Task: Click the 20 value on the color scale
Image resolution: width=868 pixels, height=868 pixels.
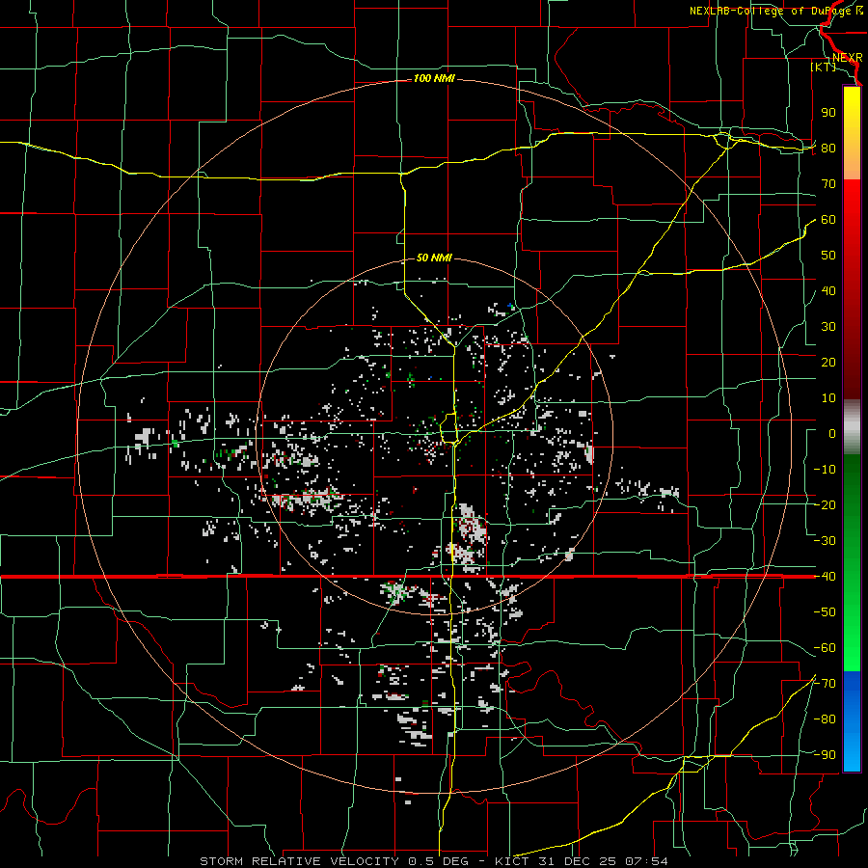Action: pos(828,363)
